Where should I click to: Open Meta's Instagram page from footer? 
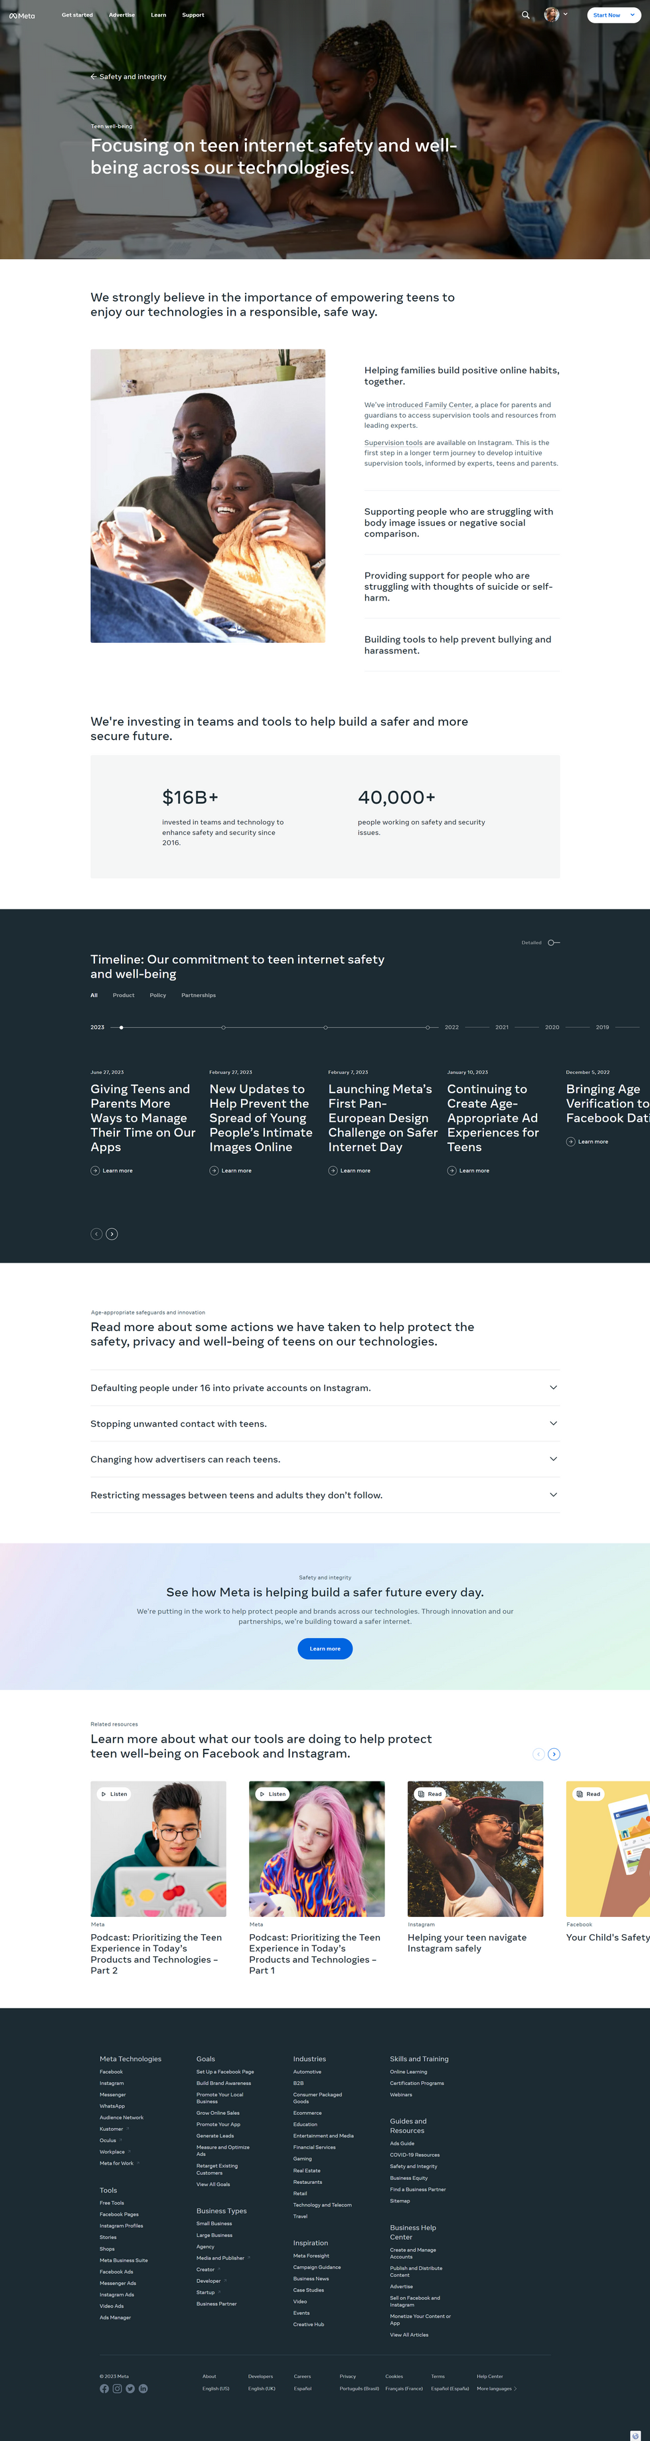coord(118,2388)
